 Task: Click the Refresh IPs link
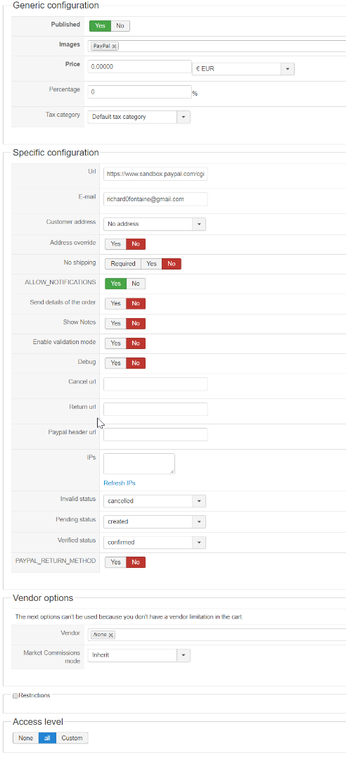120,483
